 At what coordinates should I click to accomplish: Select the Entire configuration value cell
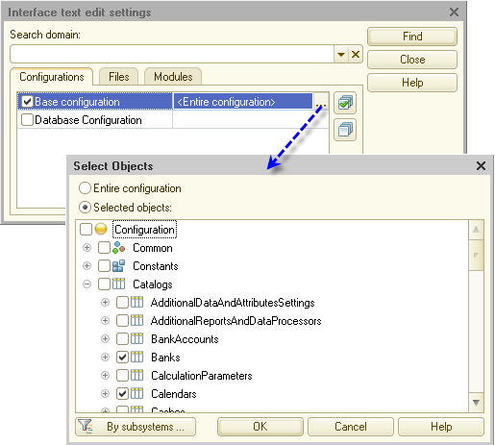(243, 102)
